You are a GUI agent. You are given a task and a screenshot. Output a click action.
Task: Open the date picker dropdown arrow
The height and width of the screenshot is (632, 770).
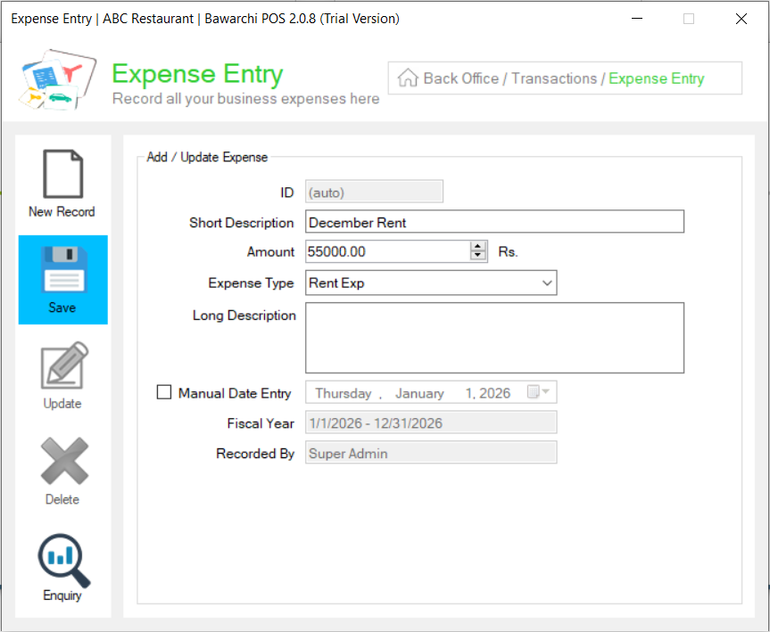546,391
